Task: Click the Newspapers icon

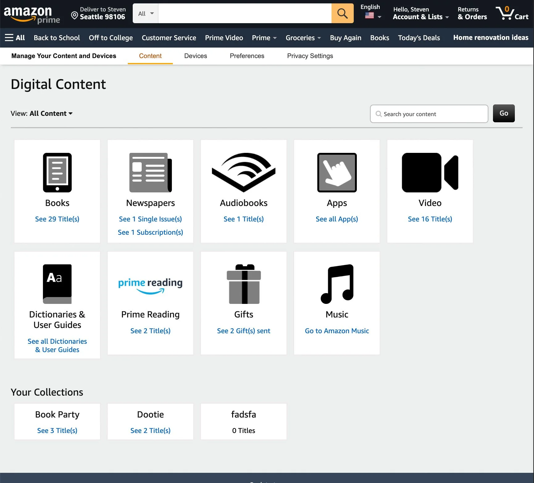Action: [150, 173]
